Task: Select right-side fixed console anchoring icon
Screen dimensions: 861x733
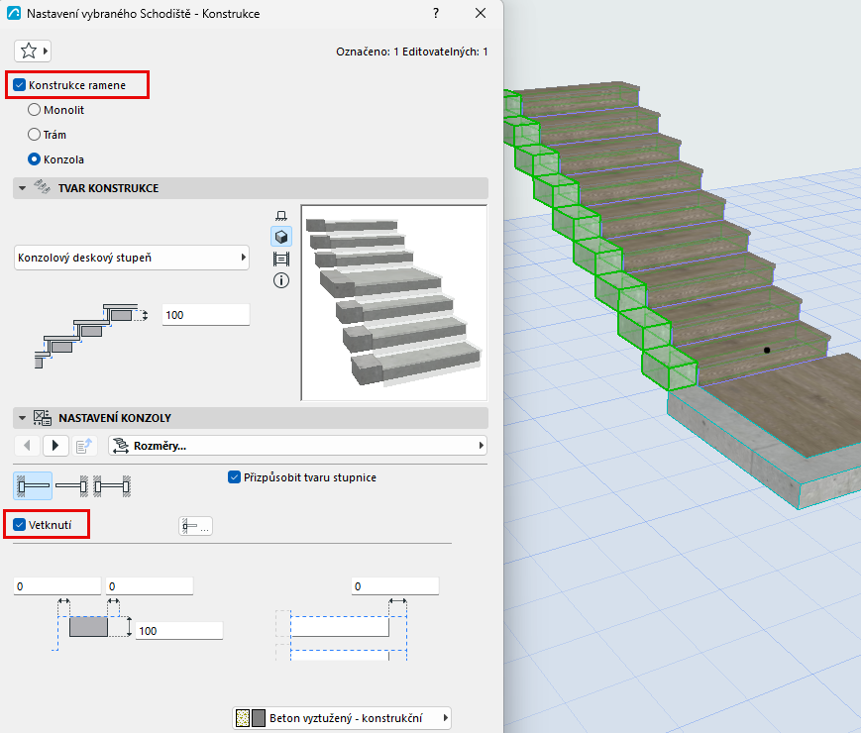Action: click(71, 486)
